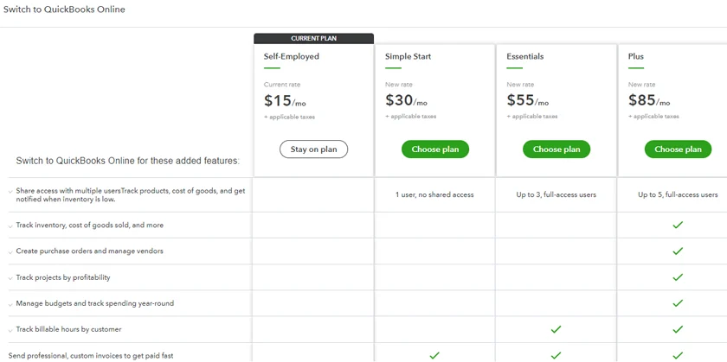The width and height of the screenshot is (727, 362).
Task: Click the Self-Employed plan title
Action: click(291, 56)
